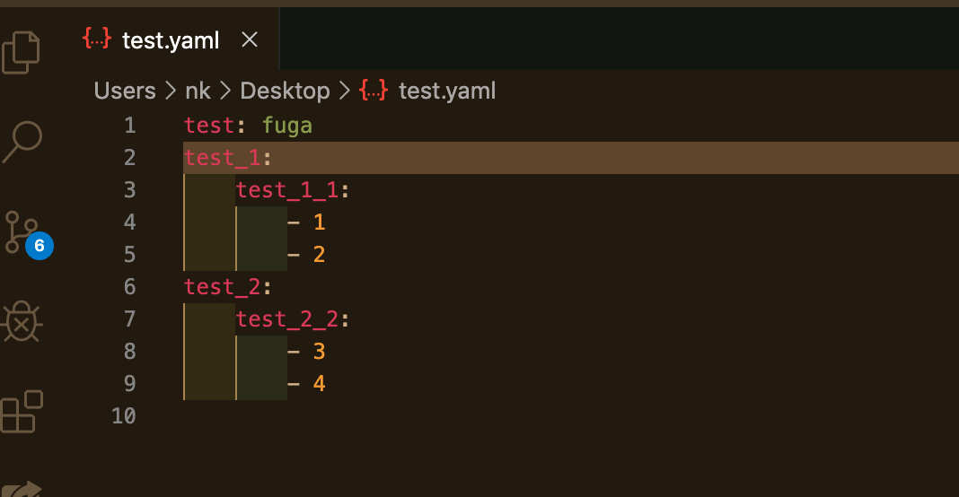Click the test.yaml breadcrumb item
959x497 pixels.
[x=447, y=92]
